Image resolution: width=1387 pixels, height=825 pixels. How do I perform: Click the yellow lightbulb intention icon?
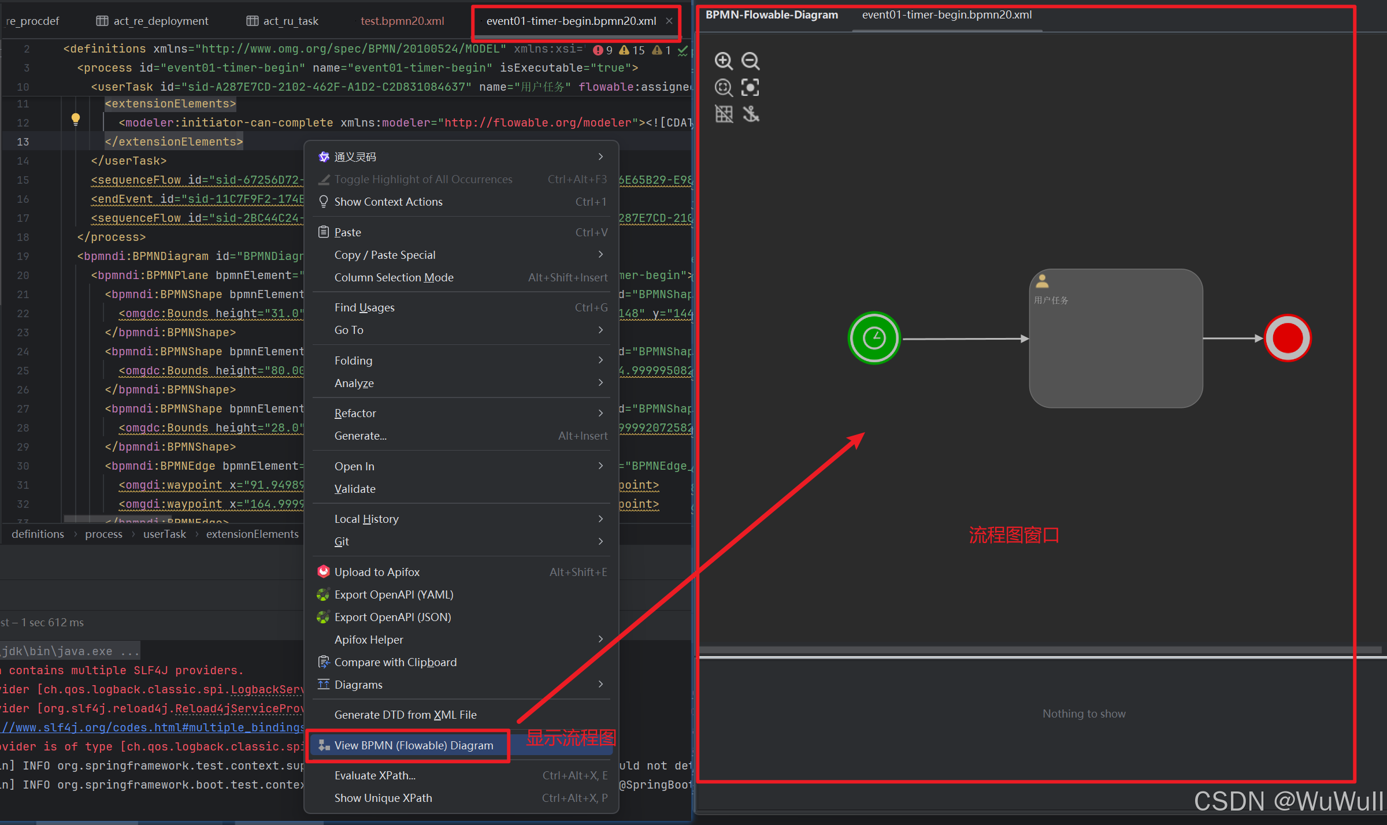[75, 119]
